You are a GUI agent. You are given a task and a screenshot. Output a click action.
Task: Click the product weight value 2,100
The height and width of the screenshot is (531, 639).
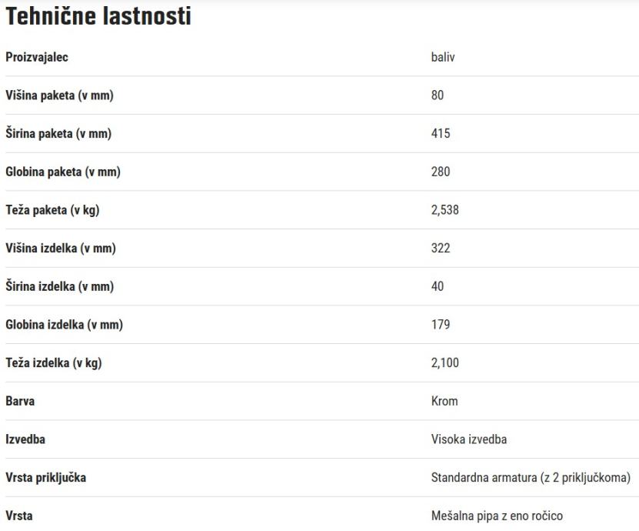point(445,363)
